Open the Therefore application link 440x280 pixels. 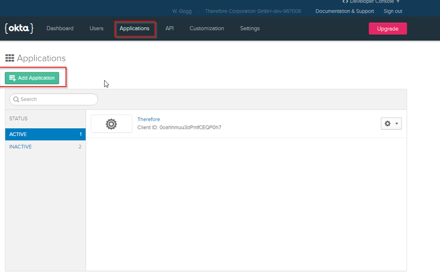coord(149,119)
